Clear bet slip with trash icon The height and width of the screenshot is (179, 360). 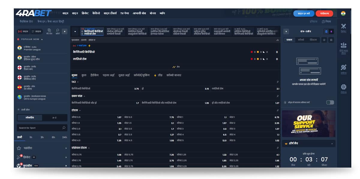[x=331, y=40]
